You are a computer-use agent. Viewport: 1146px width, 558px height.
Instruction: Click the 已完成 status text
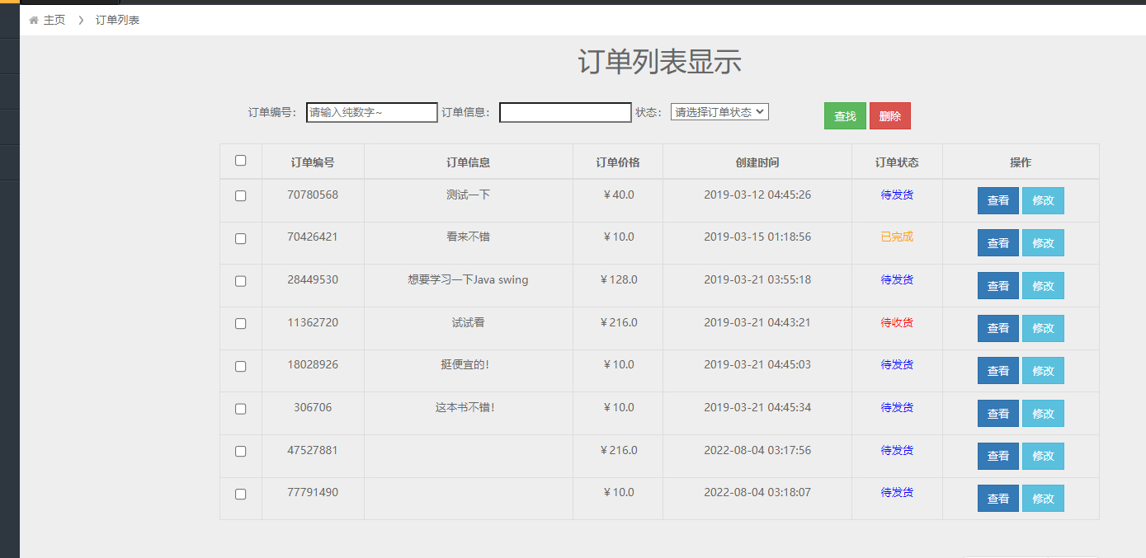pyautogui.click(x=897, y=237)
